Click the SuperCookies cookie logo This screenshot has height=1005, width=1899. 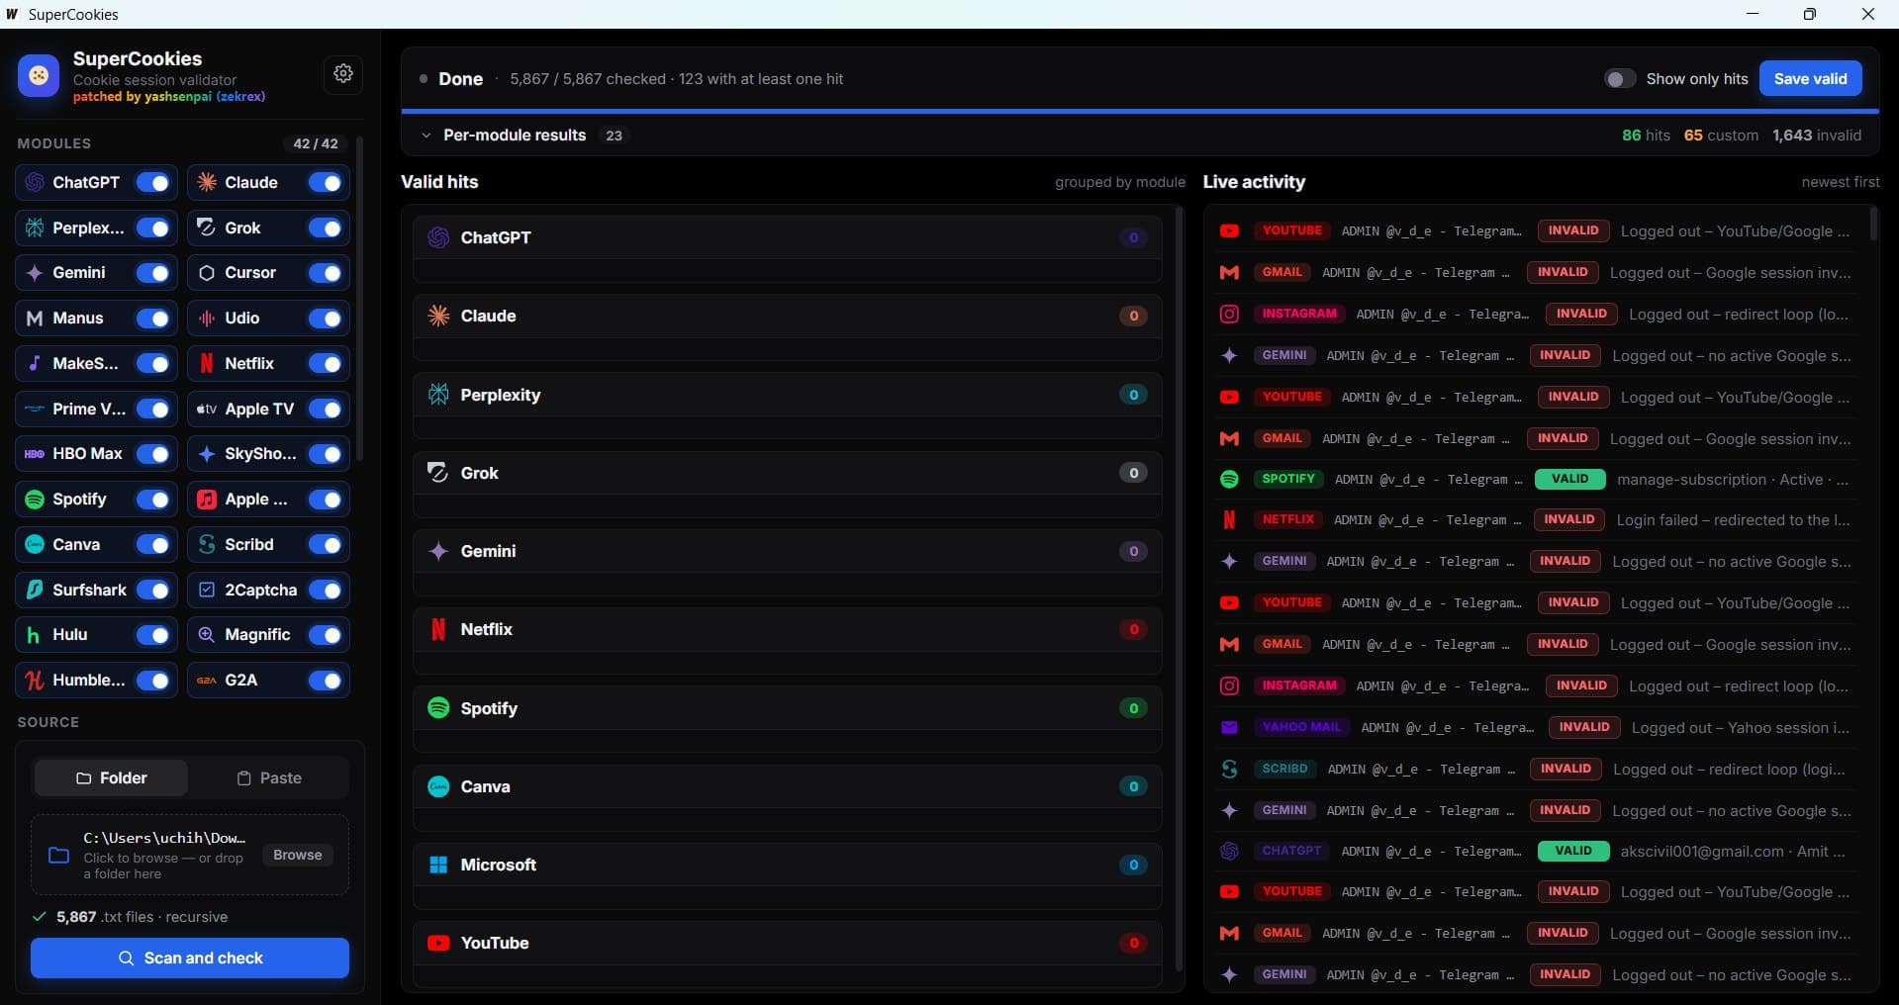pos(39,75)
